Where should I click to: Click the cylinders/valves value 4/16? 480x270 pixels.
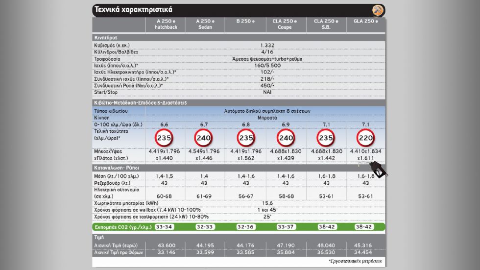[x=267, y=52]
